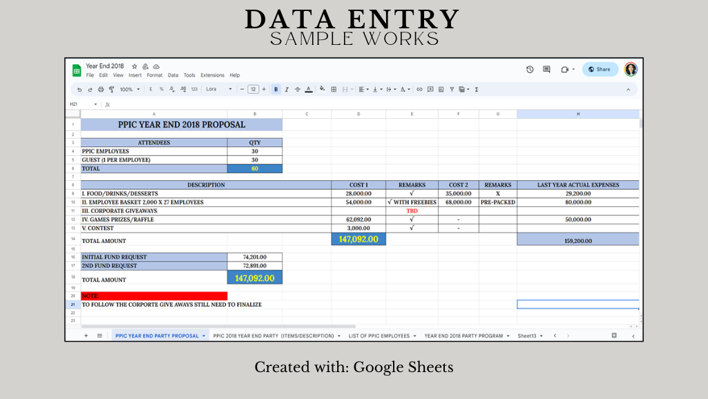This screenshot has height=399, width=708.
Task: Open the all sheets list
Action: click(99, 335)
